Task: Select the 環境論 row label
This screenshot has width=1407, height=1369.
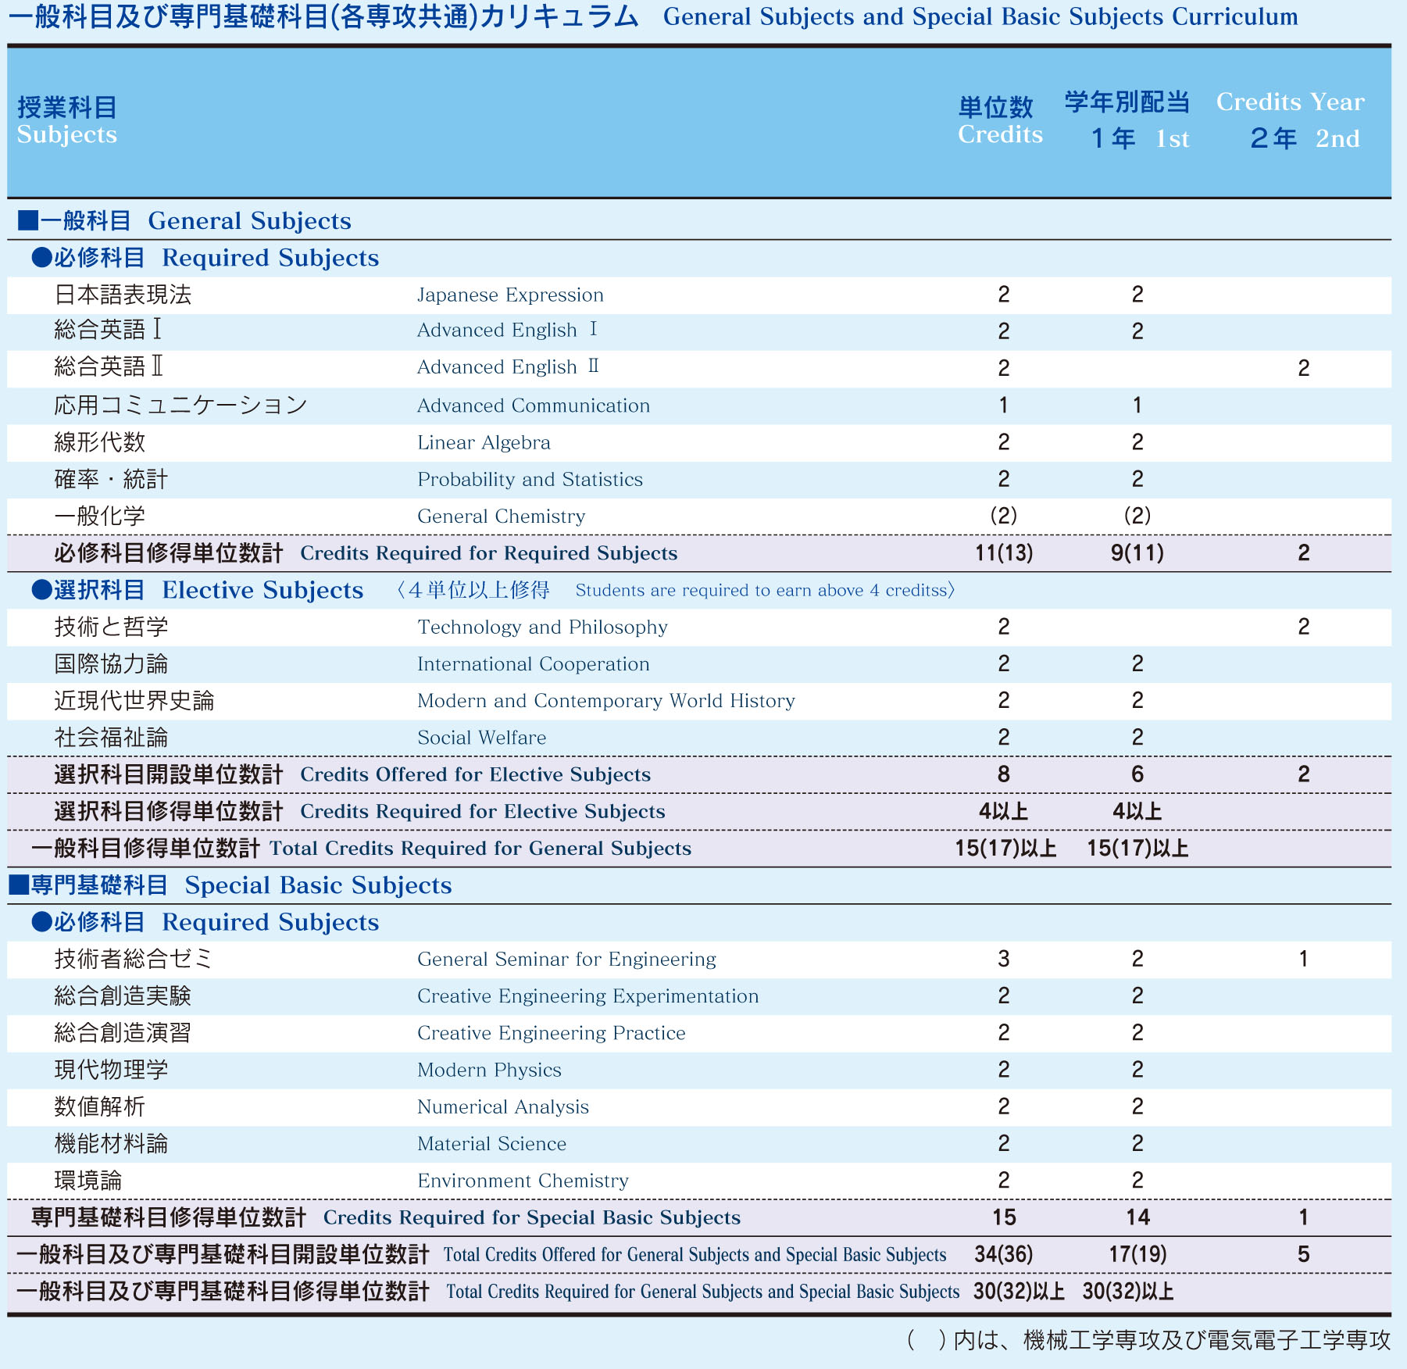Action: (x=88, y=1180)
